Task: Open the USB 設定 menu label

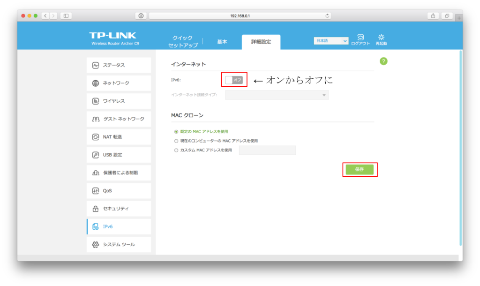Action: (x=112, y=155)
